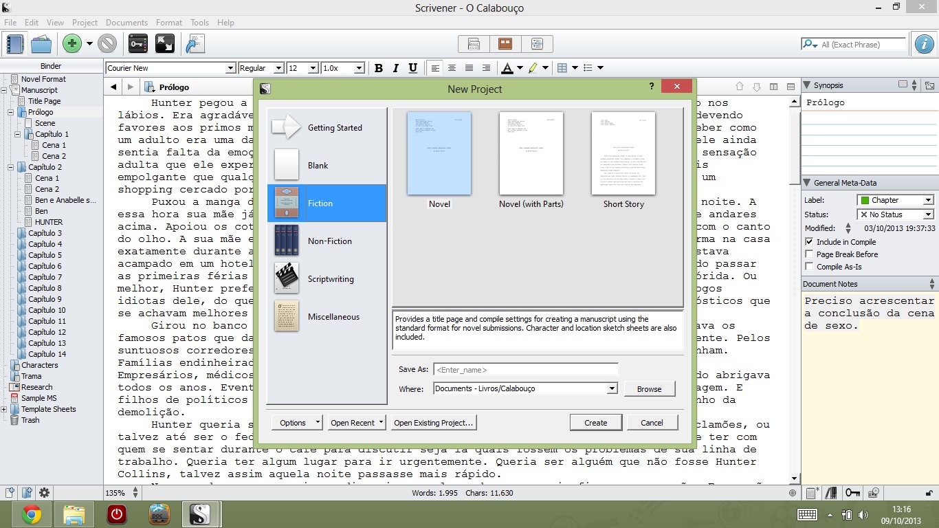Open Google Chrome from the taskbar
The image size is (939, 528).
[x=31, y=514]
